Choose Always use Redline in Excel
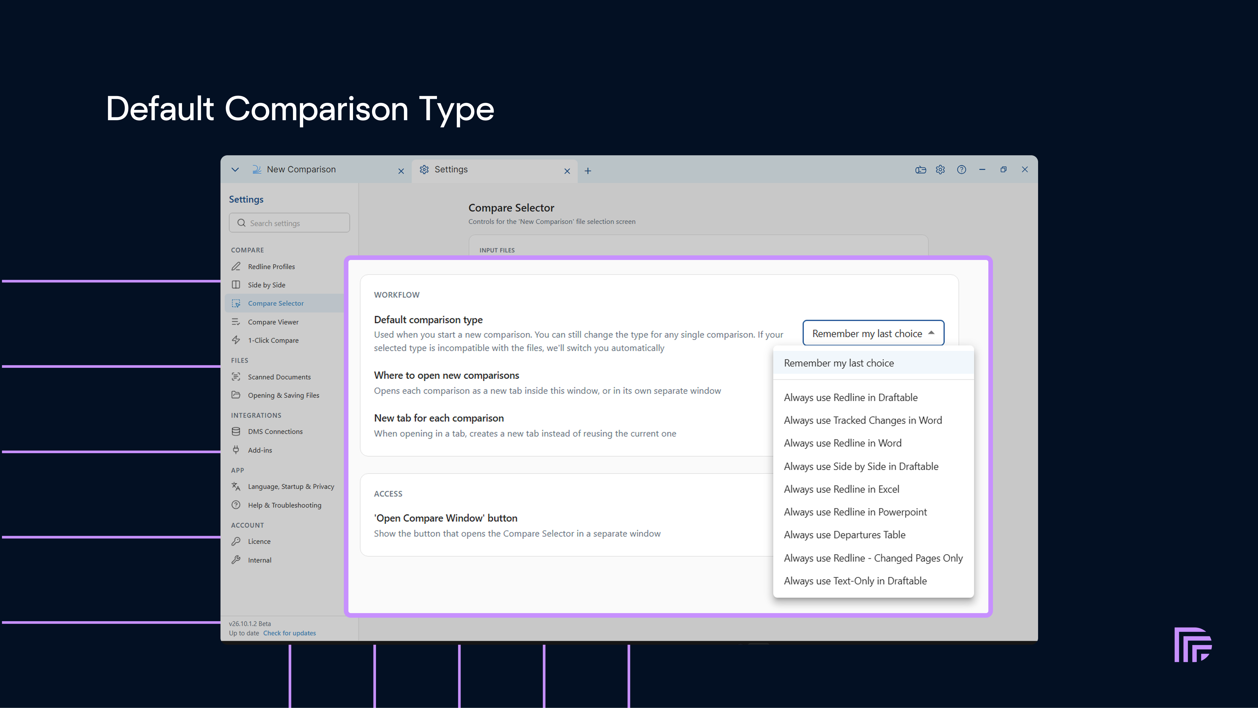Image resolution: width=1258 pixels, height=708 pixels. [x=873, y=489]
